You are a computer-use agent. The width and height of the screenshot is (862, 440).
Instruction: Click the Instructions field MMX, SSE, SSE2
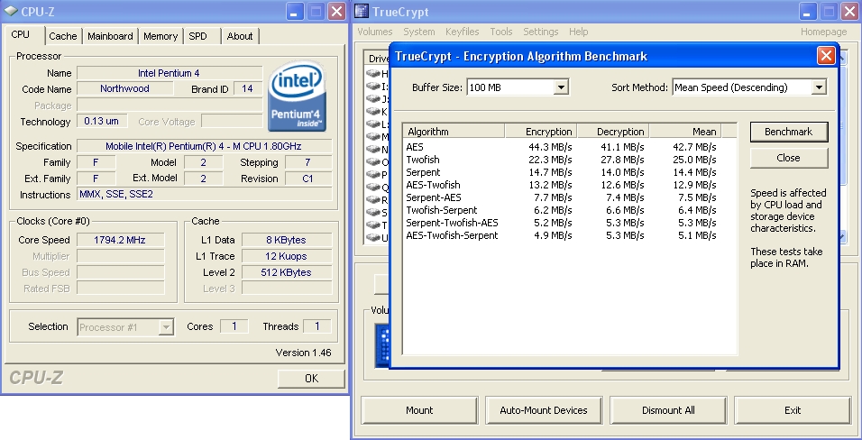(x=204, y=194)
